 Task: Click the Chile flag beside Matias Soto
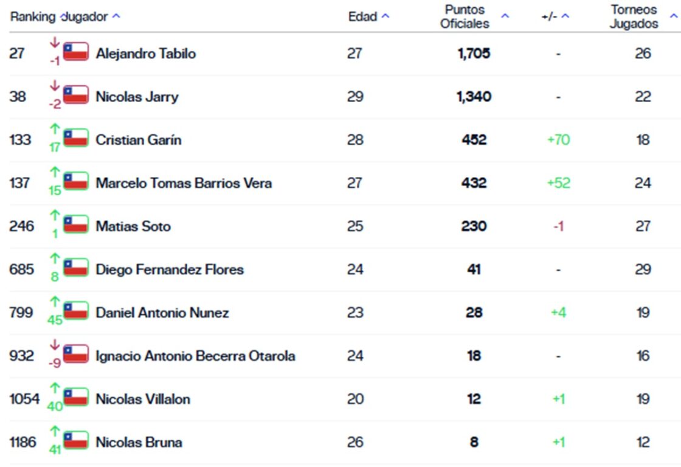coord(75,225)
